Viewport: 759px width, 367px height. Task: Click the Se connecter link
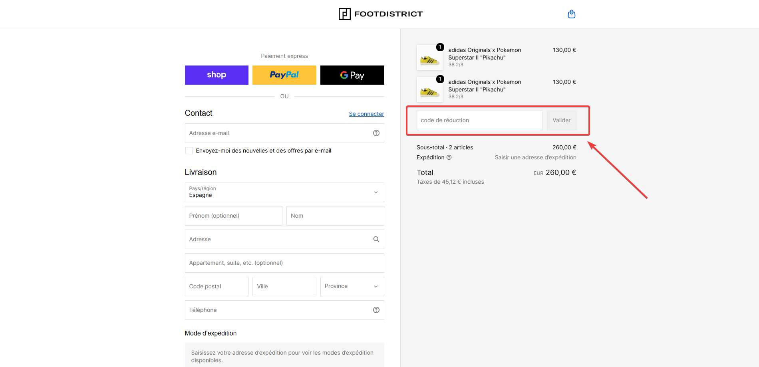pyautogui.click(x=366, y=114)
